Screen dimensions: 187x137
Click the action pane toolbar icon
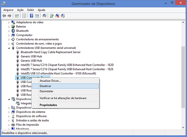[37, 16]
